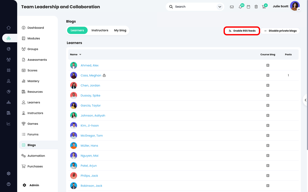Open the Müller, Hans learner link
This screenshot has height=192, width=308.
(89, 146)
